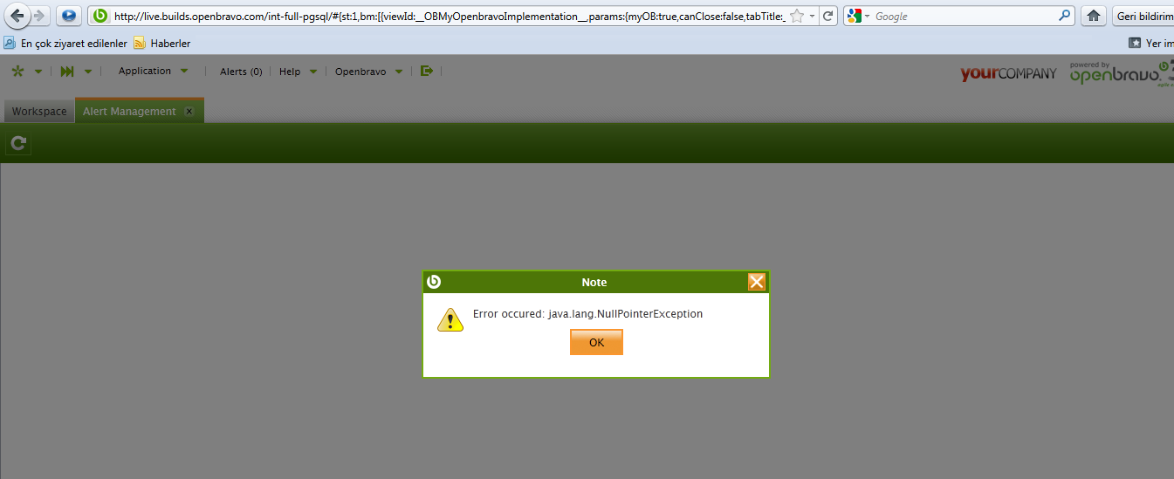Click the green asterisk create-new icon
The height and width of the screenshot is (479, 1174).
[x=17, y=72]
